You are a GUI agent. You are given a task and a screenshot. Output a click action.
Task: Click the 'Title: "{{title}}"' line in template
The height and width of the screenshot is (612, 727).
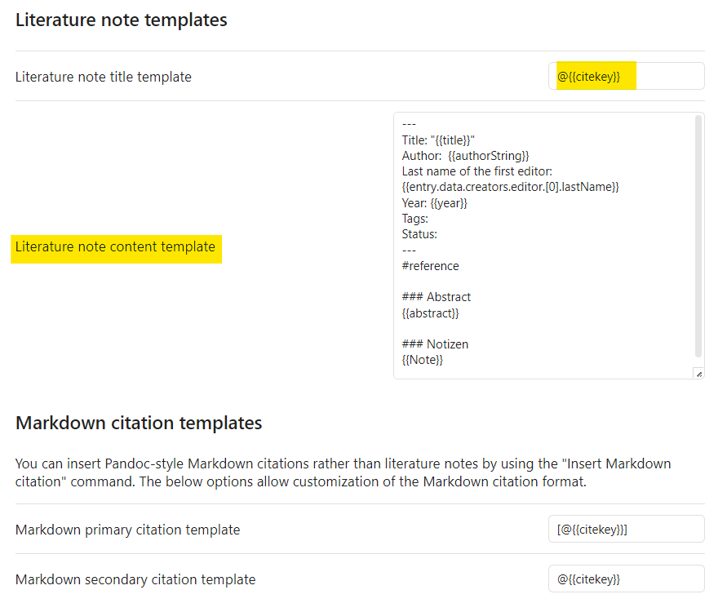click(438, 140)
